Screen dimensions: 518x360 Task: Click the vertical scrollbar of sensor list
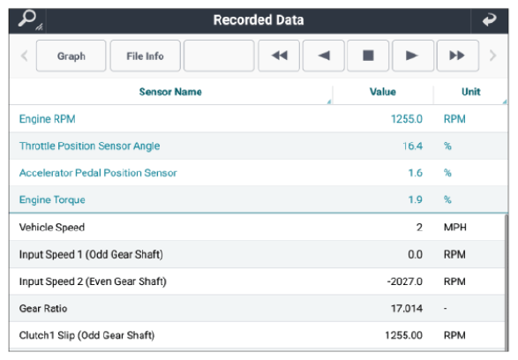pyautogui.click(x=507, y=282)
